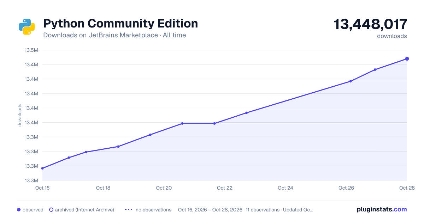The image size is (424, 222).
Task: Click the Downloads on JetBrains Marketplace subtitle
Action: 114,35
